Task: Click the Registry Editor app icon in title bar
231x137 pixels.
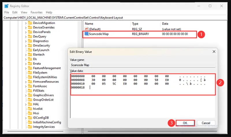Action: pos(6,6)
